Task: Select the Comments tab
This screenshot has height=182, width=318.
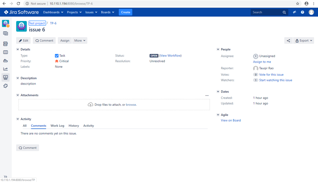Action: click(x=39, y=125)
